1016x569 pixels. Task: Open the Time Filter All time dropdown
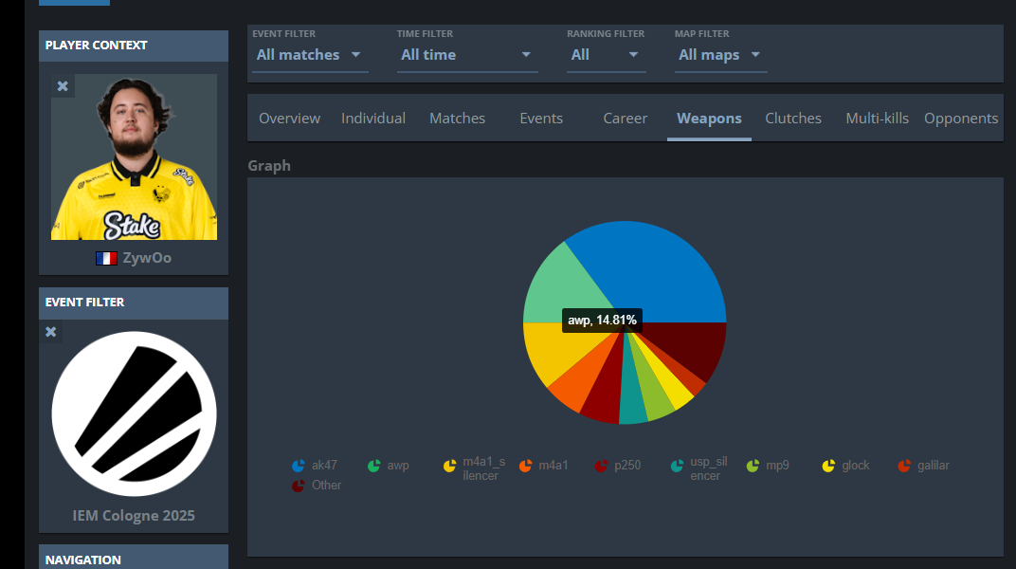pyautogui.click(x=467, y=55)
